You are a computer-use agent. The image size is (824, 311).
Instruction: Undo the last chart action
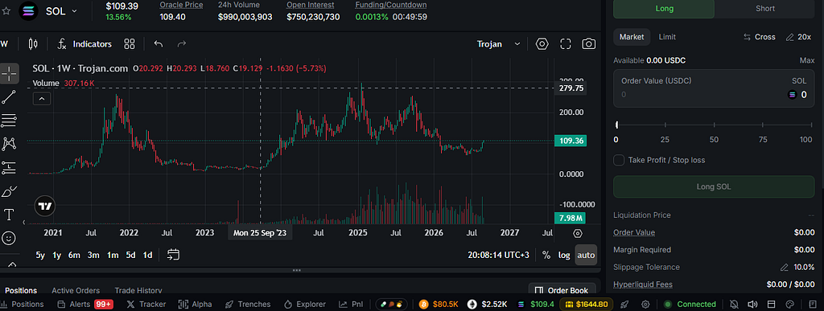click(159, 44)
